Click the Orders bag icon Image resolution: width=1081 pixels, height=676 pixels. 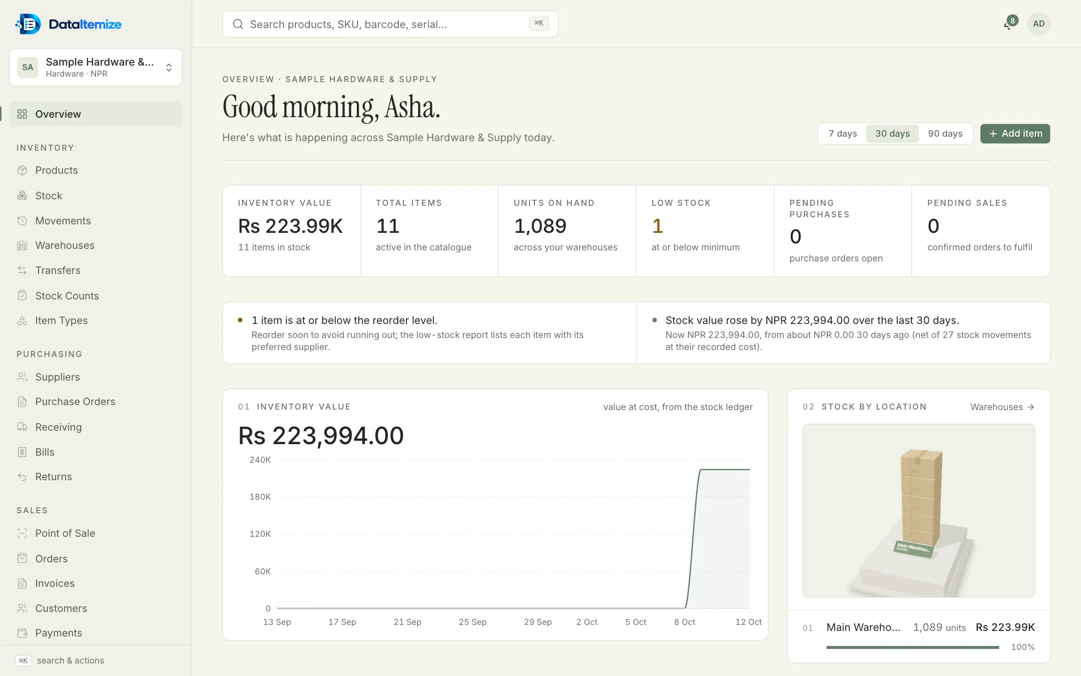22,558
